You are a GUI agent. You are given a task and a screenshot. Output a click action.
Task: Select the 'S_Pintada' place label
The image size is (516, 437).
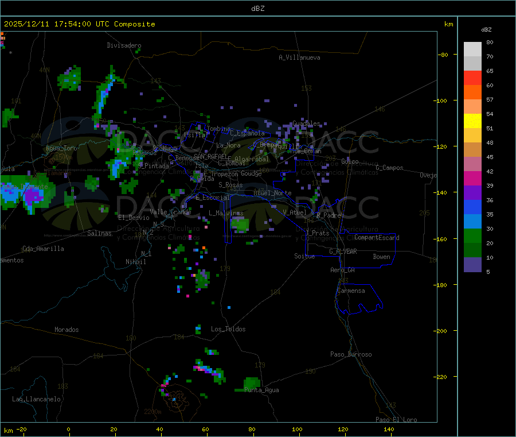pos(153,166)
